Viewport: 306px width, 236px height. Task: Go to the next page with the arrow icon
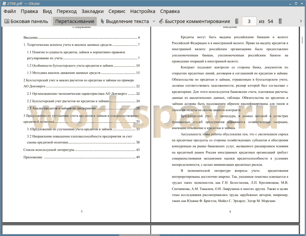coord(280,21)
